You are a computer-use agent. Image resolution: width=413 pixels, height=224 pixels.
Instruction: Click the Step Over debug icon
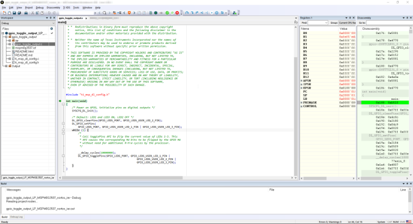point(187,13)
